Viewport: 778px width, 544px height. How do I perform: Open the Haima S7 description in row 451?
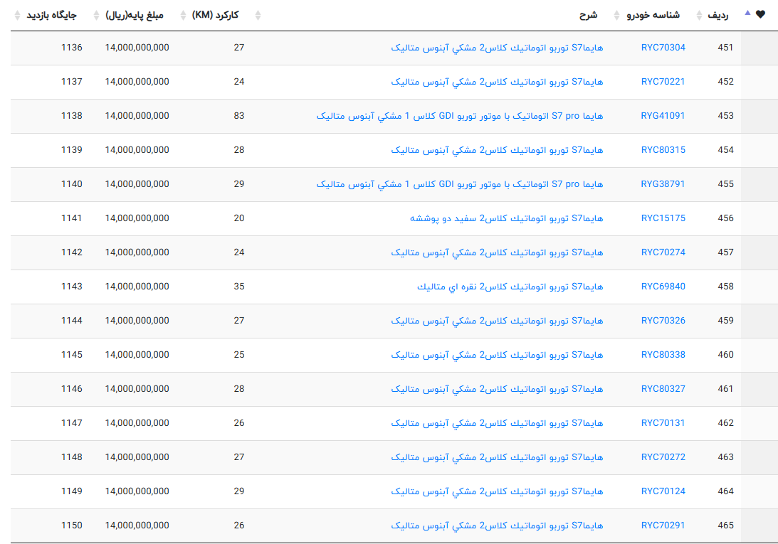[x=497, y=48]
